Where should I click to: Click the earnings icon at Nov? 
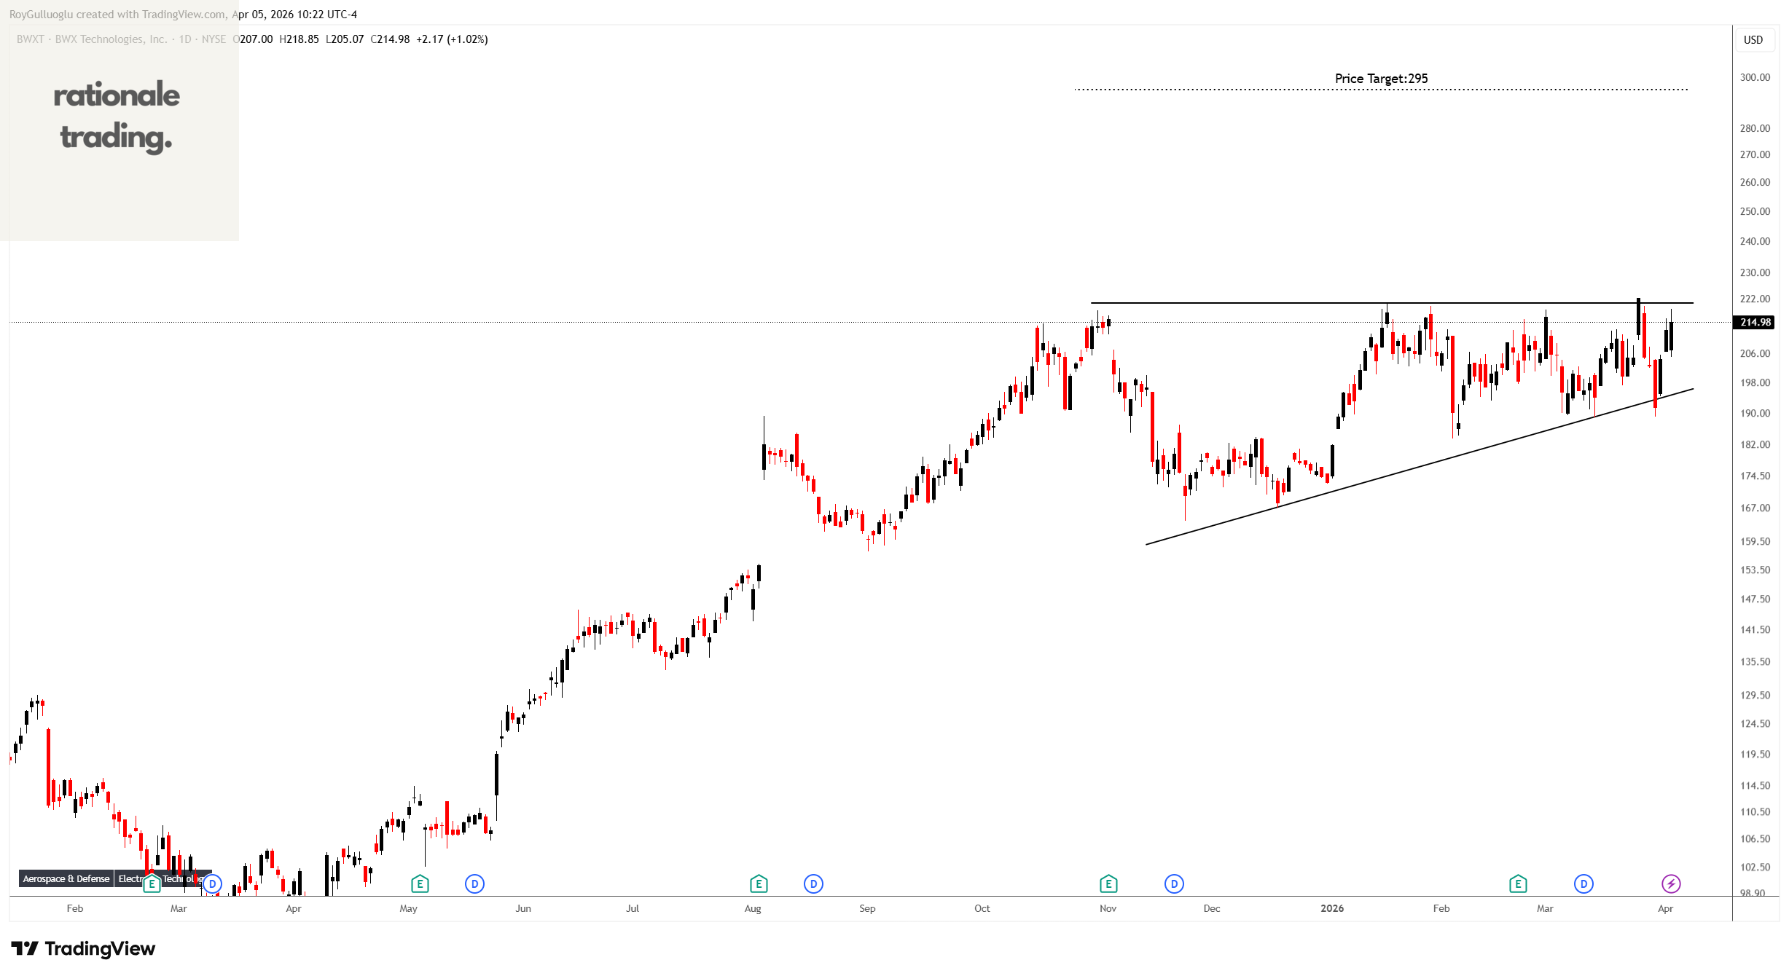pyautogui.click(x=1108, y=883)
